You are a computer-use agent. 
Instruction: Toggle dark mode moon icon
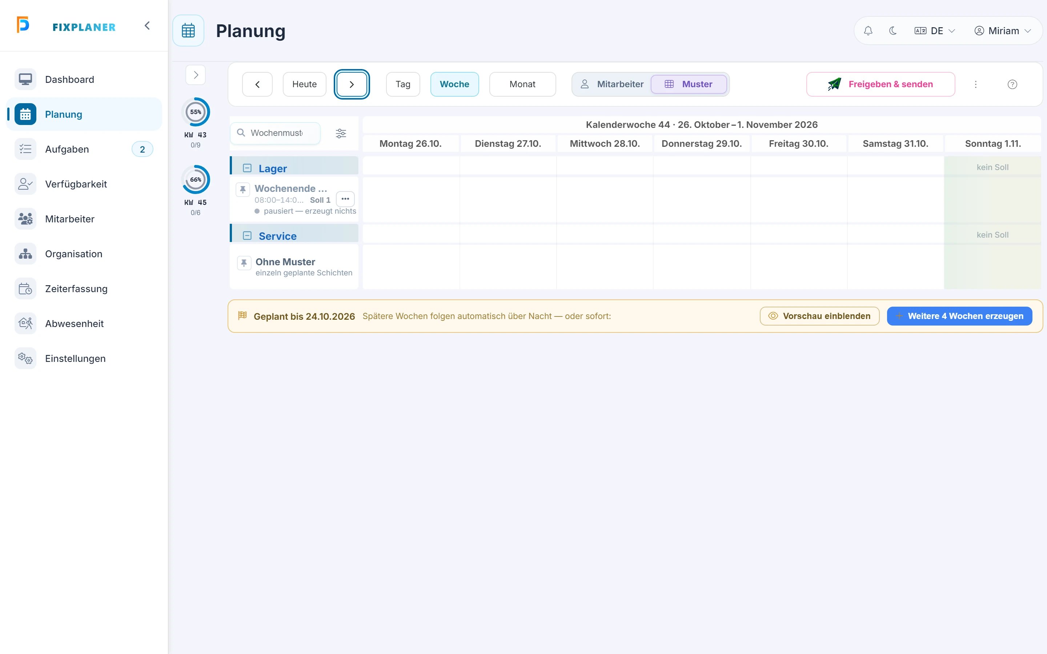[892, 31]
